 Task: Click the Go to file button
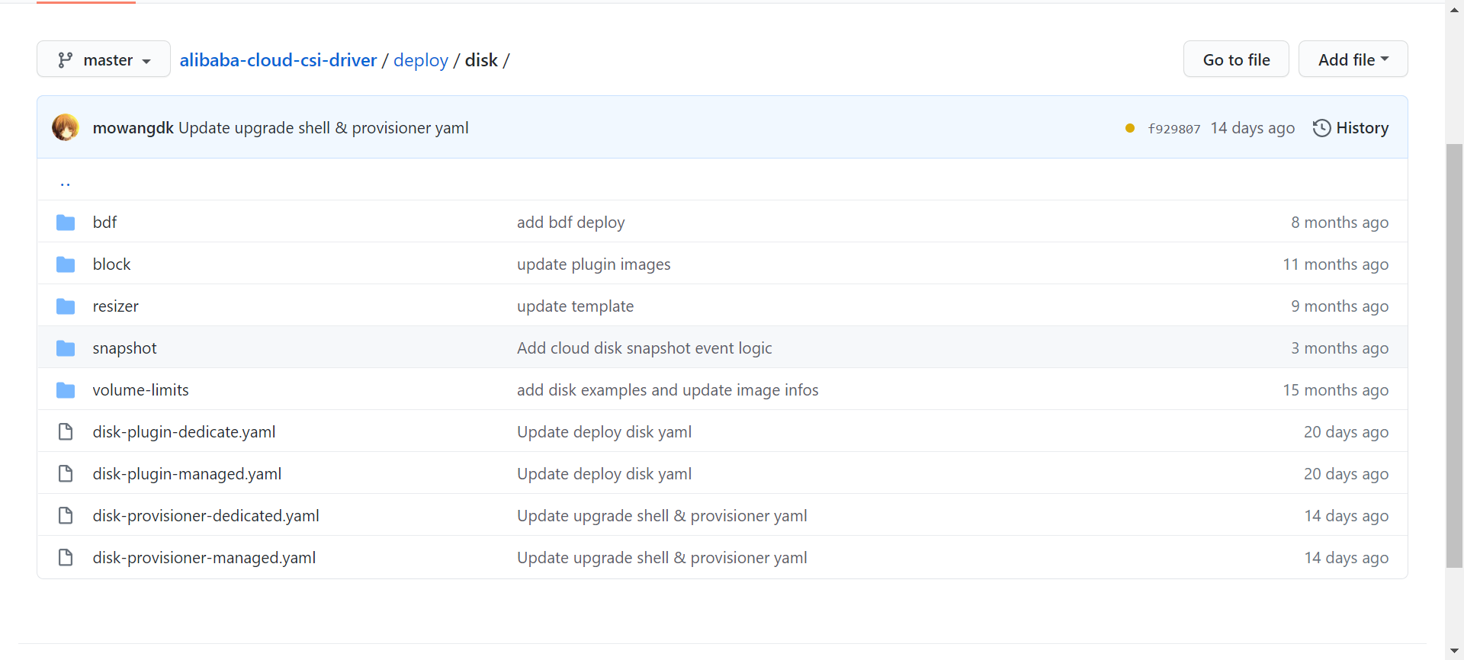tap(1236, 59)
